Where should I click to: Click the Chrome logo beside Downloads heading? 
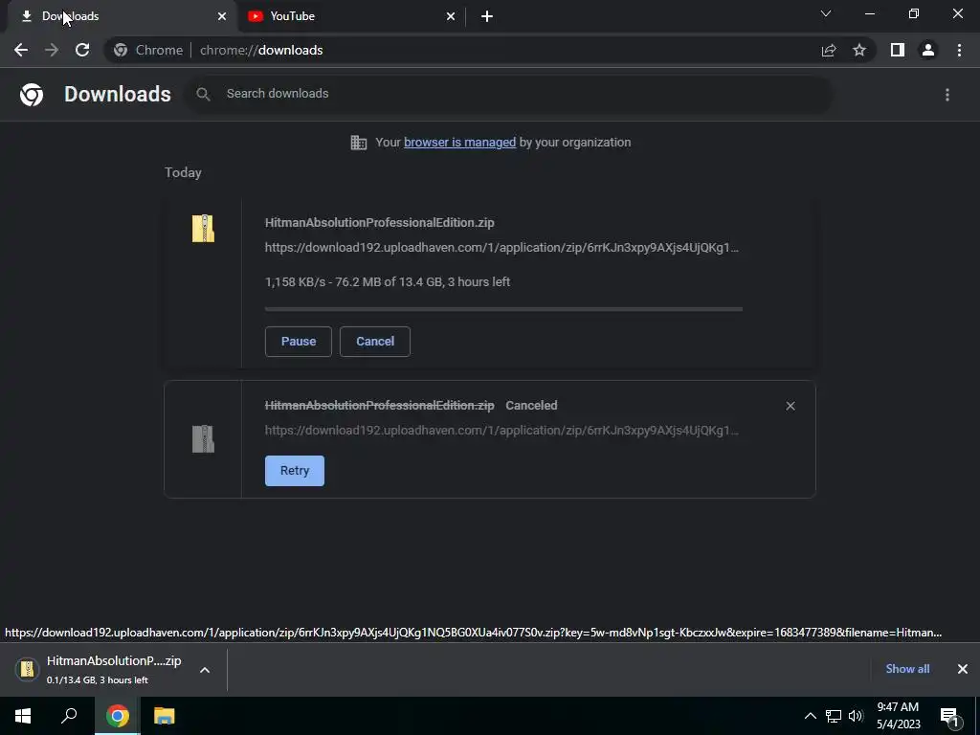[x=32, y=95]
